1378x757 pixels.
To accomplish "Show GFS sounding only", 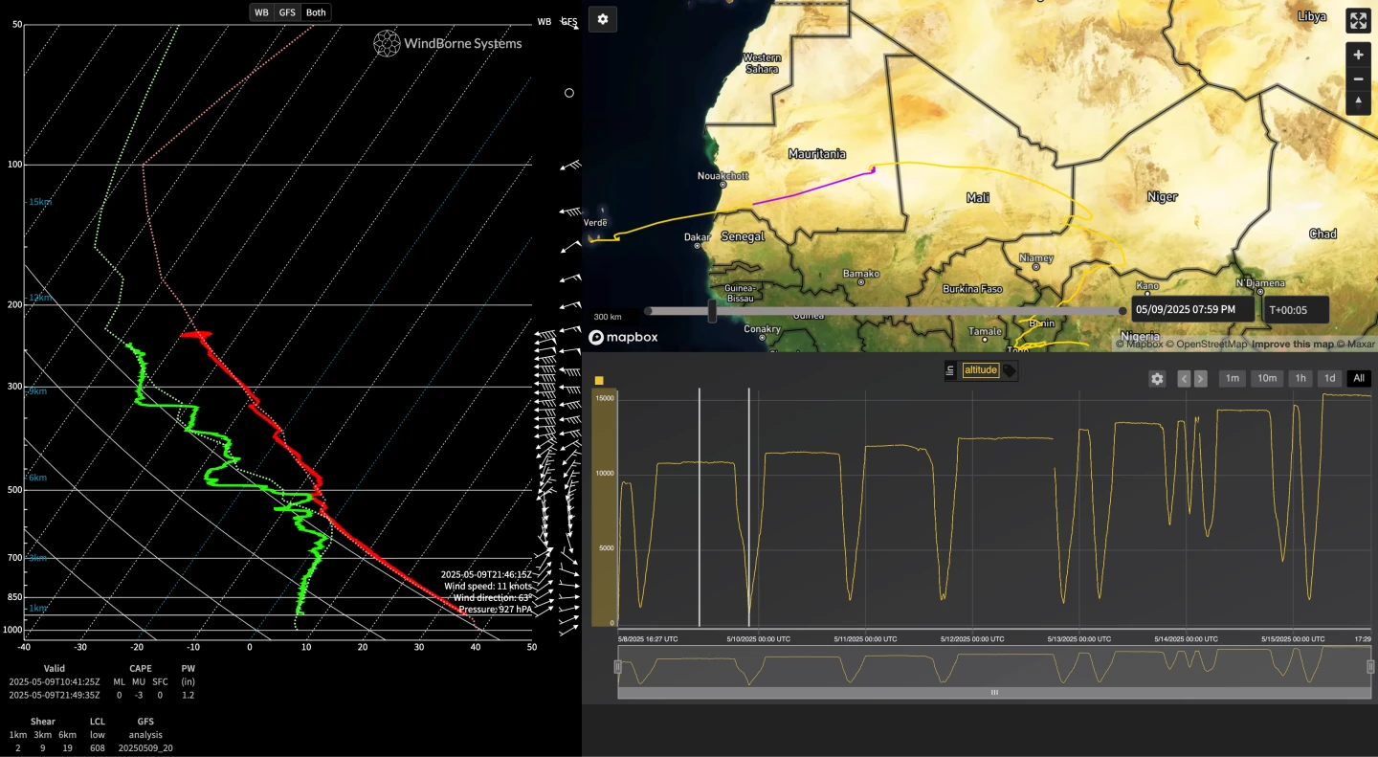I will pyautogui.click(x=287, y=12).
